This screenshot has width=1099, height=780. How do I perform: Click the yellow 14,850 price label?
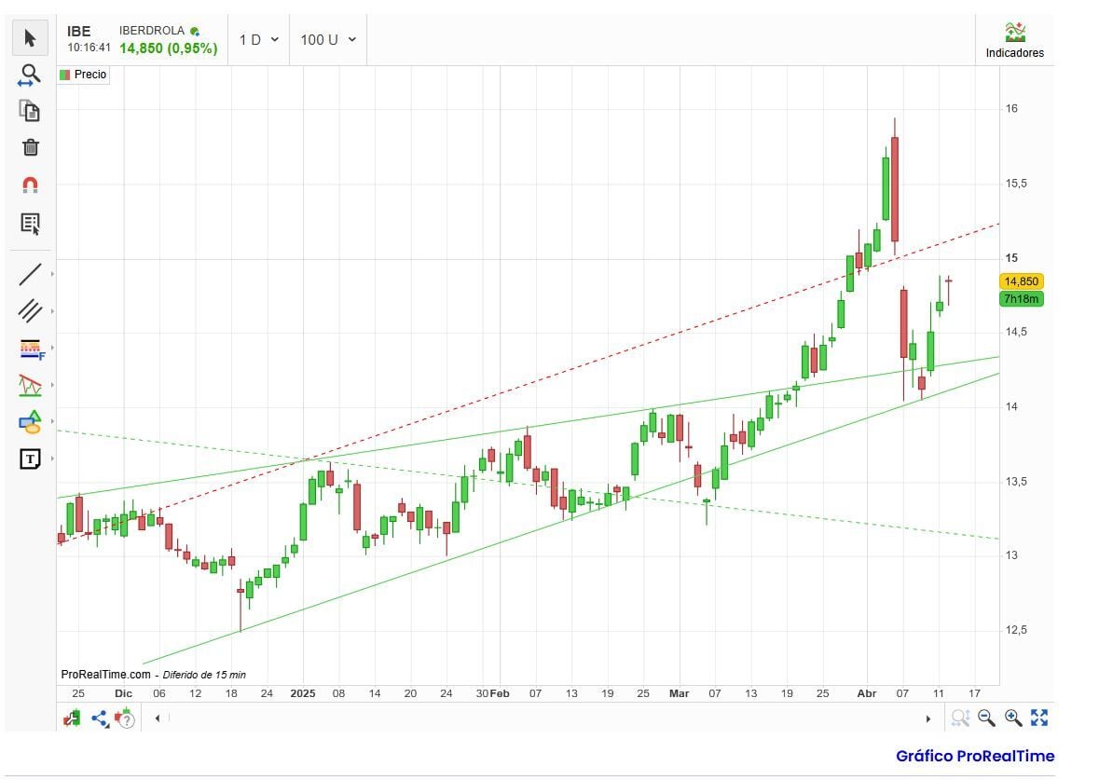pos(1022,281)
